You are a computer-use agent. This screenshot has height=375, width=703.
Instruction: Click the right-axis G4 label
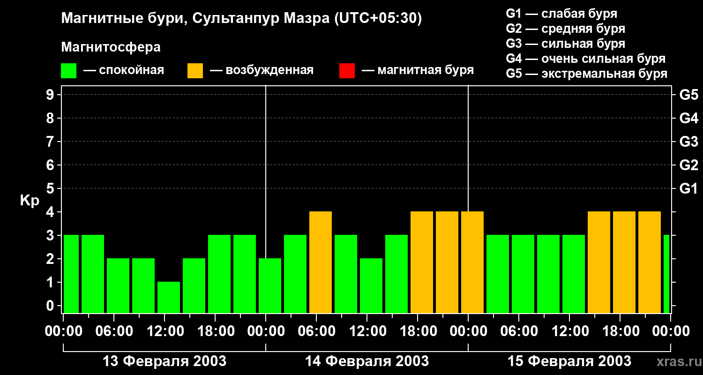(x=688, y=119)
